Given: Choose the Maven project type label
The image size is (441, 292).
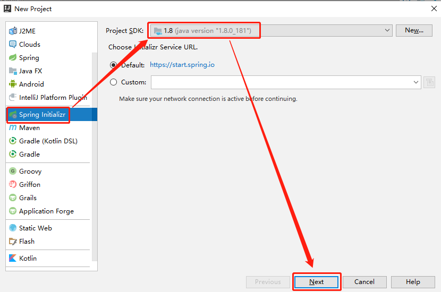Looking at the screenshot, I should (30, 128).
